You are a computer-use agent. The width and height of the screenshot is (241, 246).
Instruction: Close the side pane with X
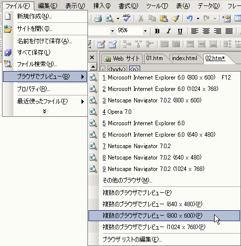point(92,58)
